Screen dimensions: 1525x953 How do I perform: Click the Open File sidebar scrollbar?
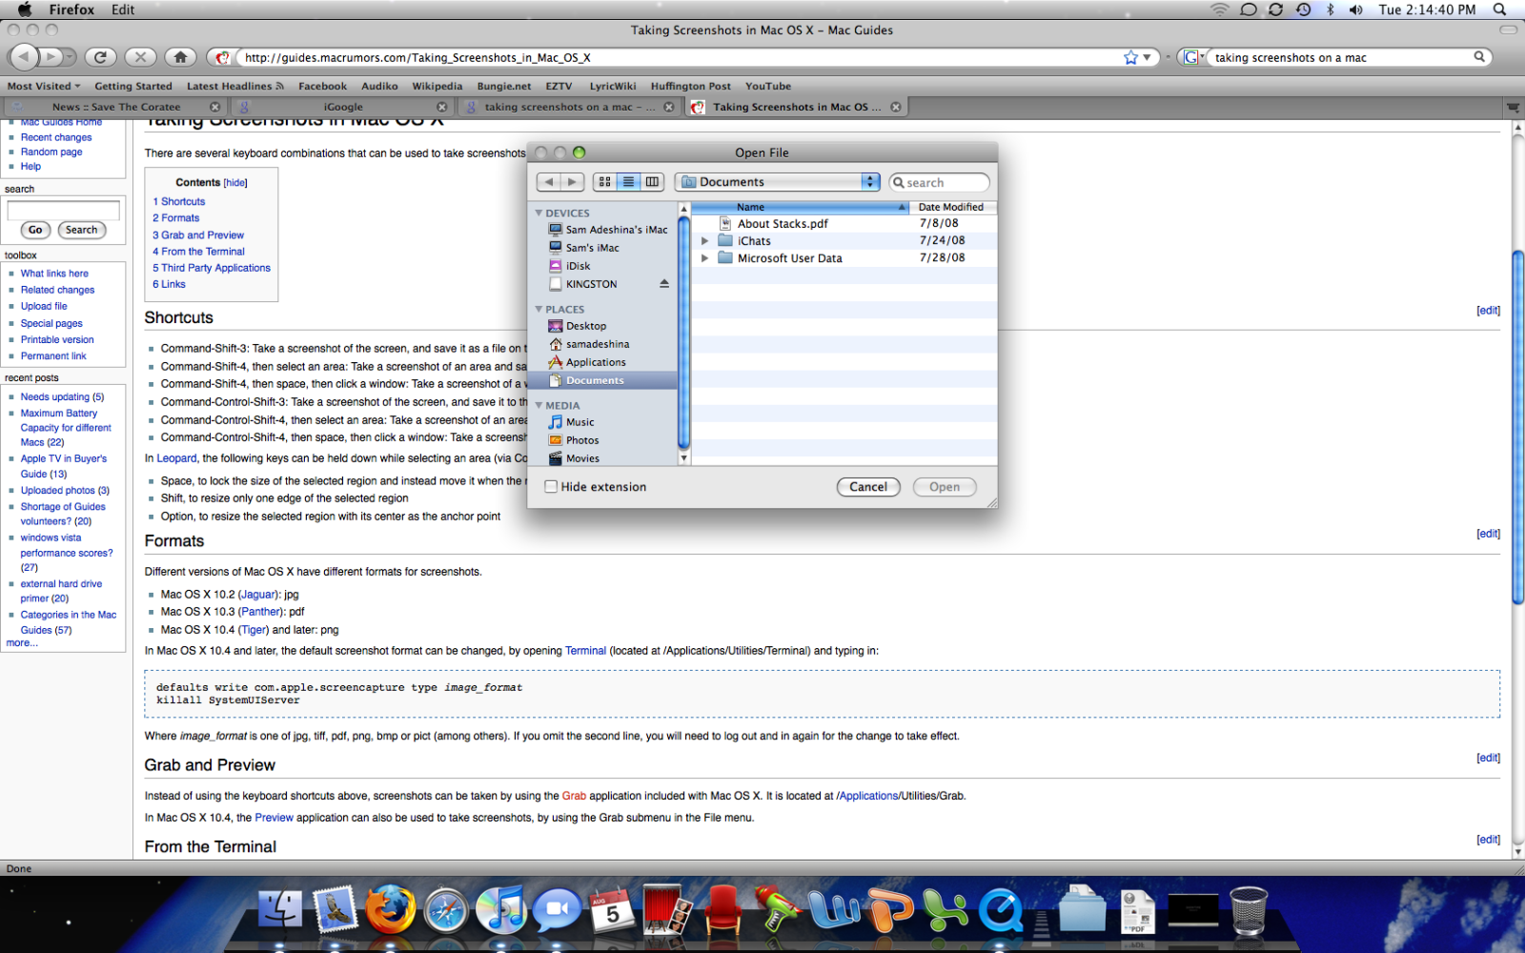tap(683, 333)
